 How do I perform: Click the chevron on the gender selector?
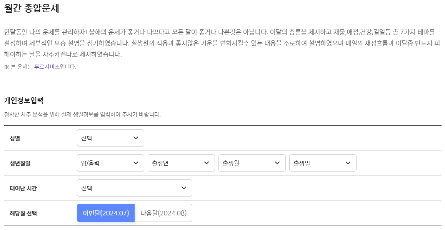[135, 138]
